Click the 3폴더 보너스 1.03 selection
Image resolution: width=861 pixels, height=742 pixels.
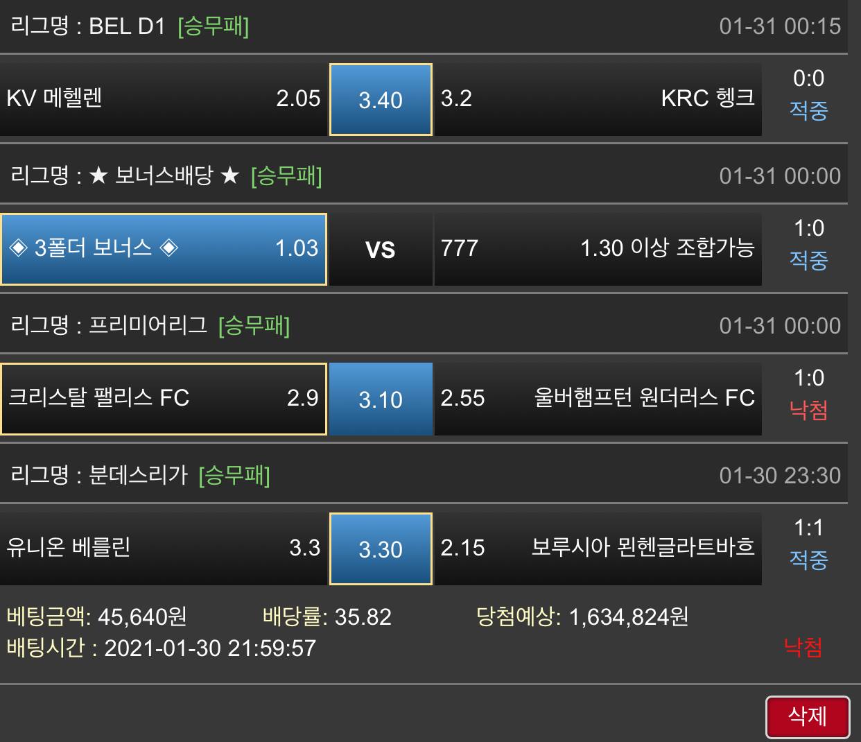tap(164, 249)
